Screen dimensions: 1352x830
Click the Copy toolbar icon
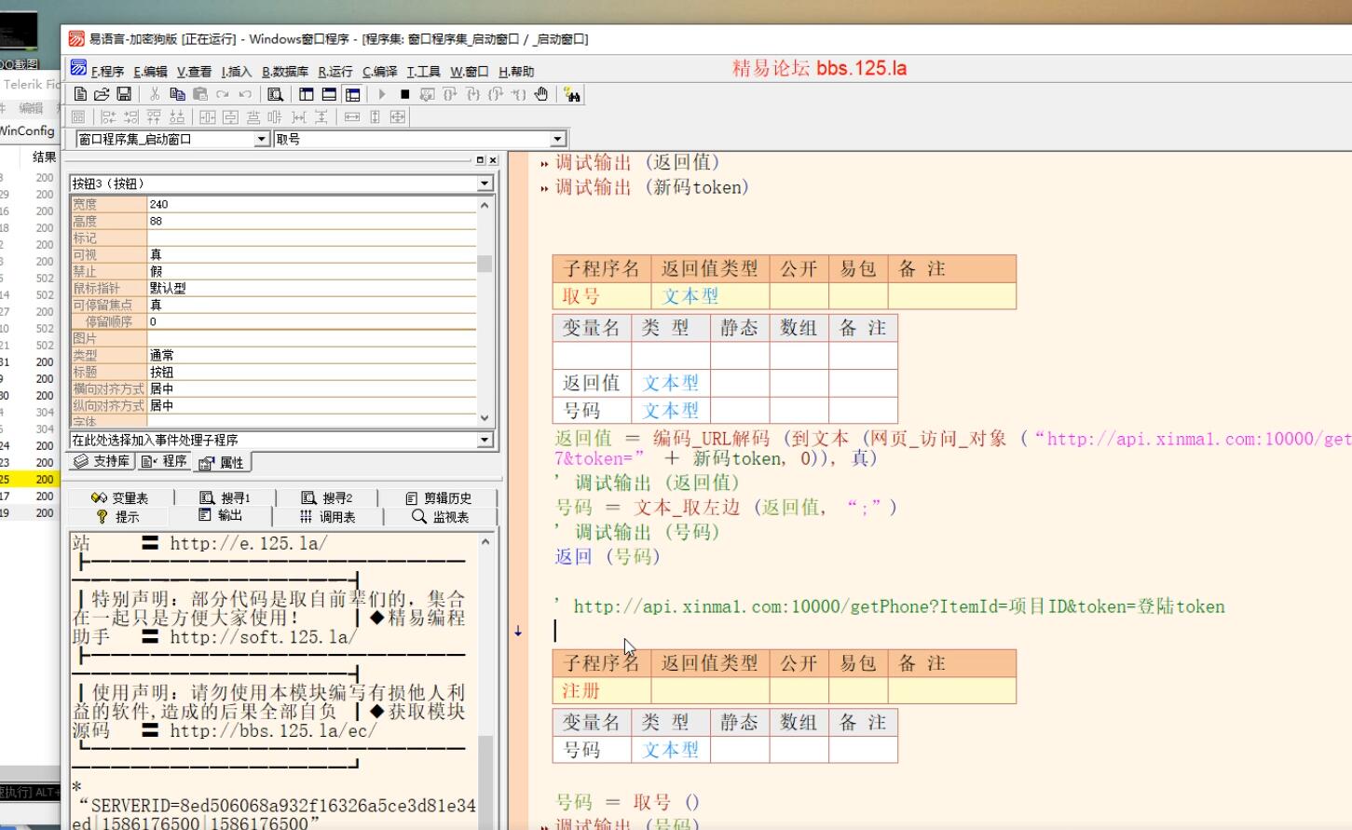coord(177,94)
